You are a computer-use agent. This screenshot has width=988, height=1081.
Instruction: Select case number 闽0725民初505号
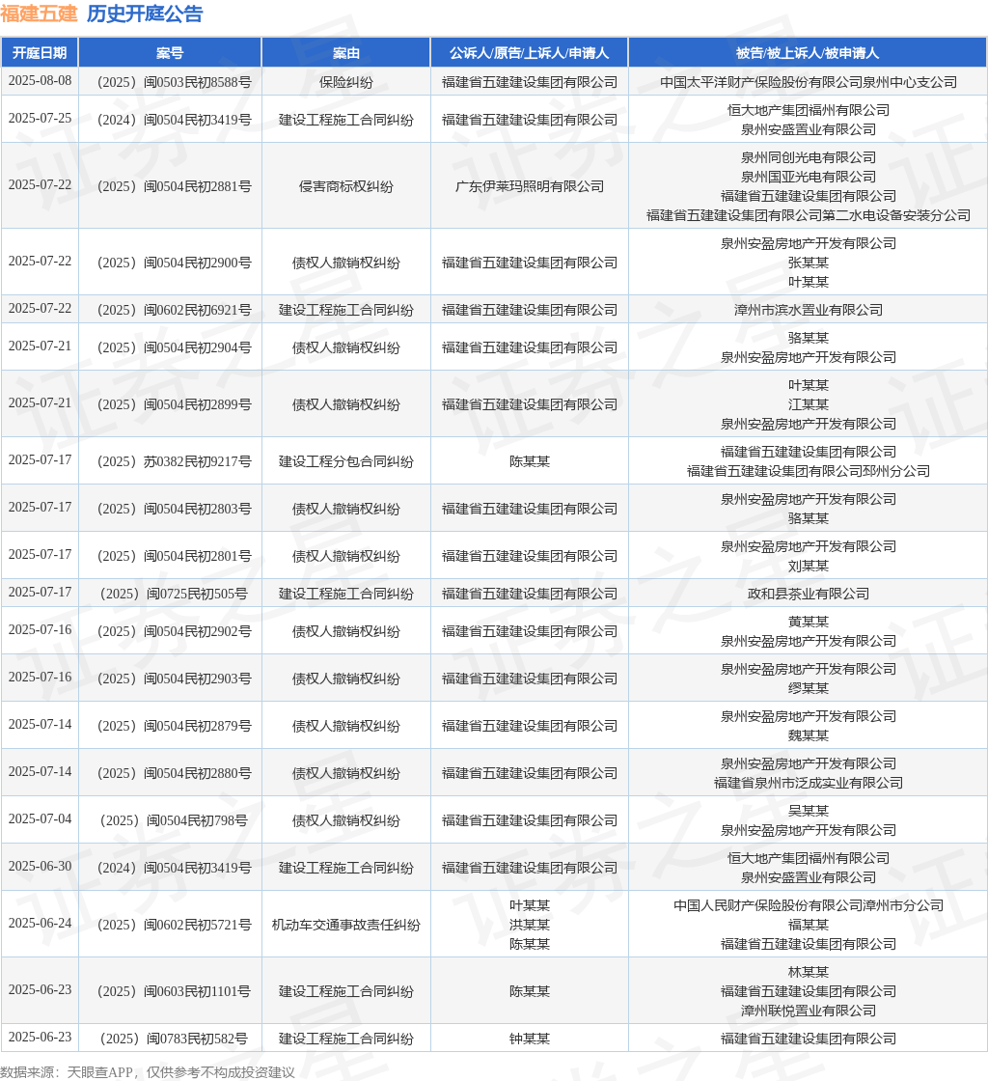click(175, 594)
